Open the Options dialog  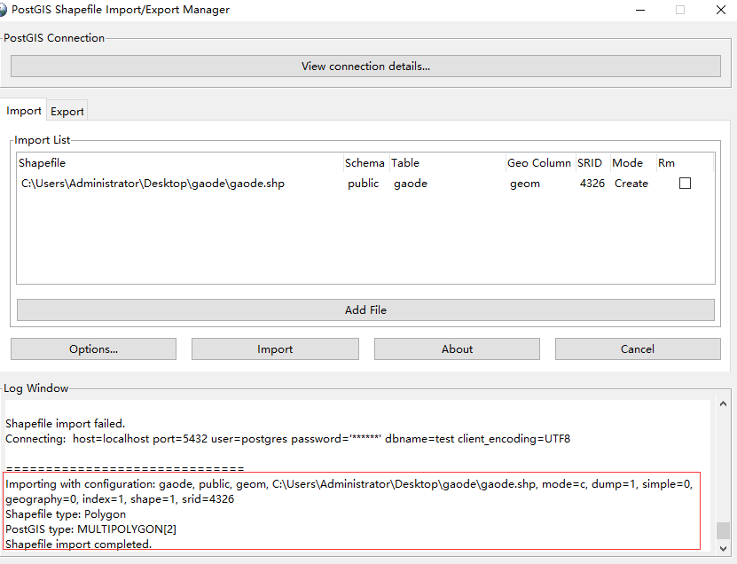click(93, 349)
